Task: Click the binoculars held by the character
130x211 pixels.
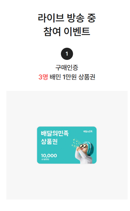Action: click(x=83, y=146)
